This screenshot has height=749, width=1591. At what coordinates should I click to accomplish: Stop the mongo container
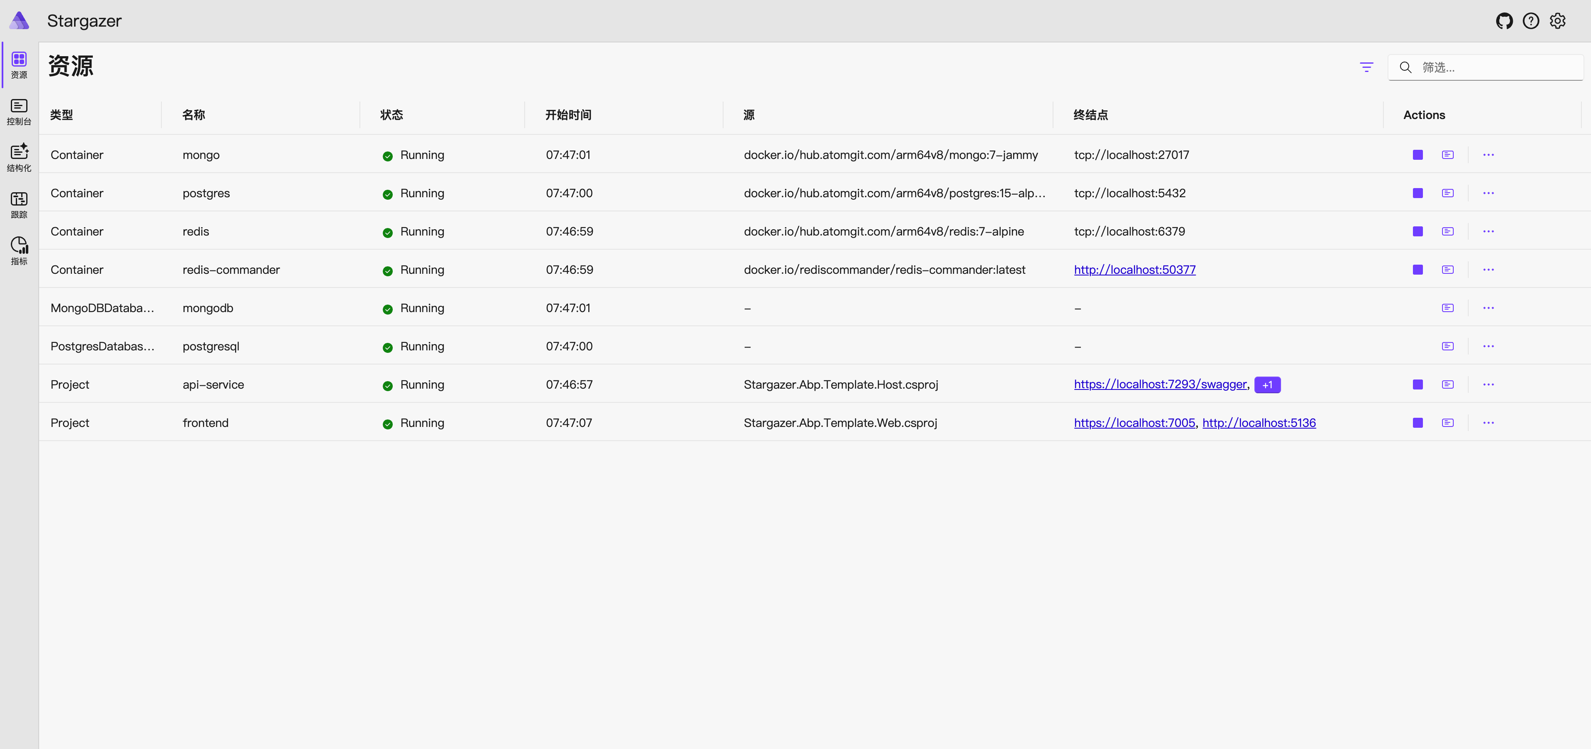coord(1418,155)
